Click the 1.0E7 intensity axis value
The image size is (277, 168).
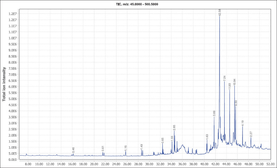click(12, 38)
